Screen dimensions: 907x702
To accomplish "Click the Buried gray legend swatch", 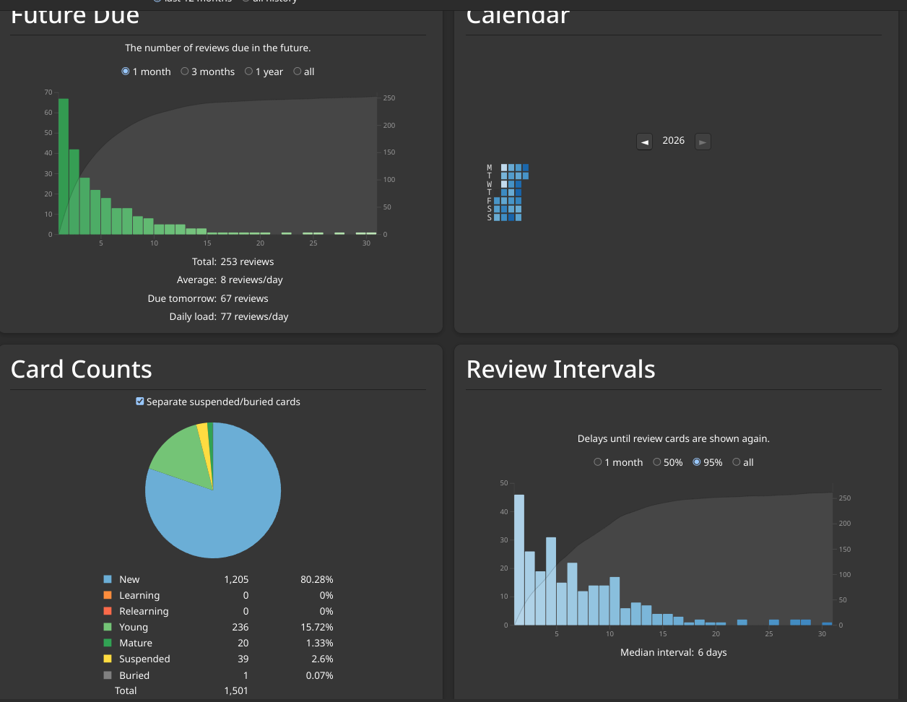I will coord(108,675).
